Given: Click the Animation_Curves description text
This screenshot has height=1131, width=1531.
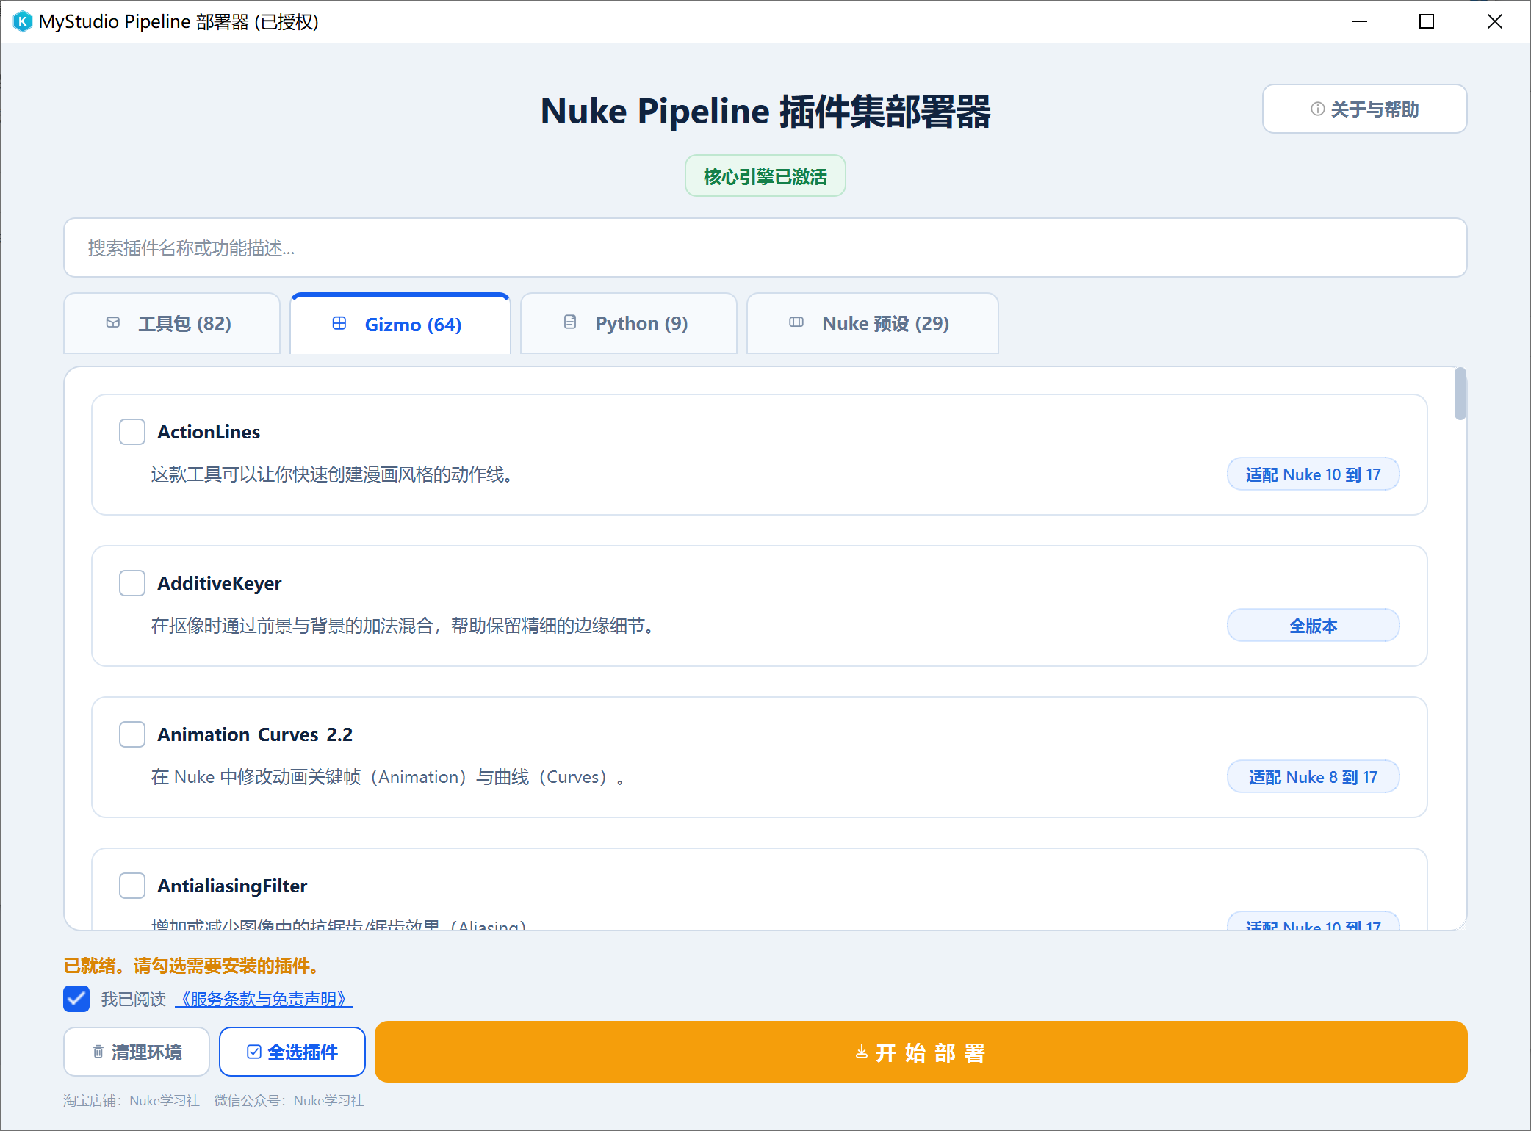Looking at the screenshot, I should pyautogui.click(x=389, y=777).
